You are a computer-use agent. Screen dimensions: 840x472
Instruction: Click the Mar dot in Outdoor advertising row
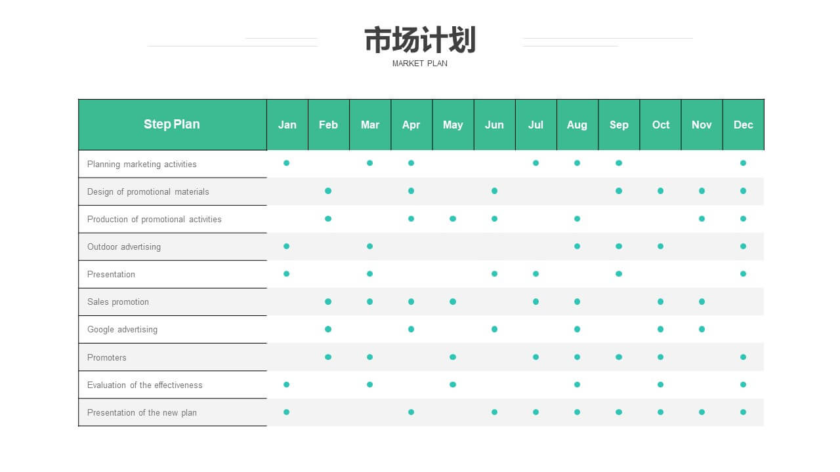pyautogui.click(x=369, y=246)
